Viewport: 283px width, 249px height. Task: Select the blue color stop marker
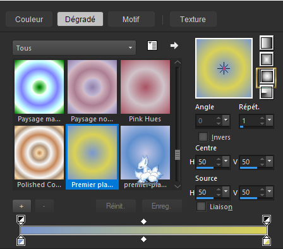pos(21,241)
